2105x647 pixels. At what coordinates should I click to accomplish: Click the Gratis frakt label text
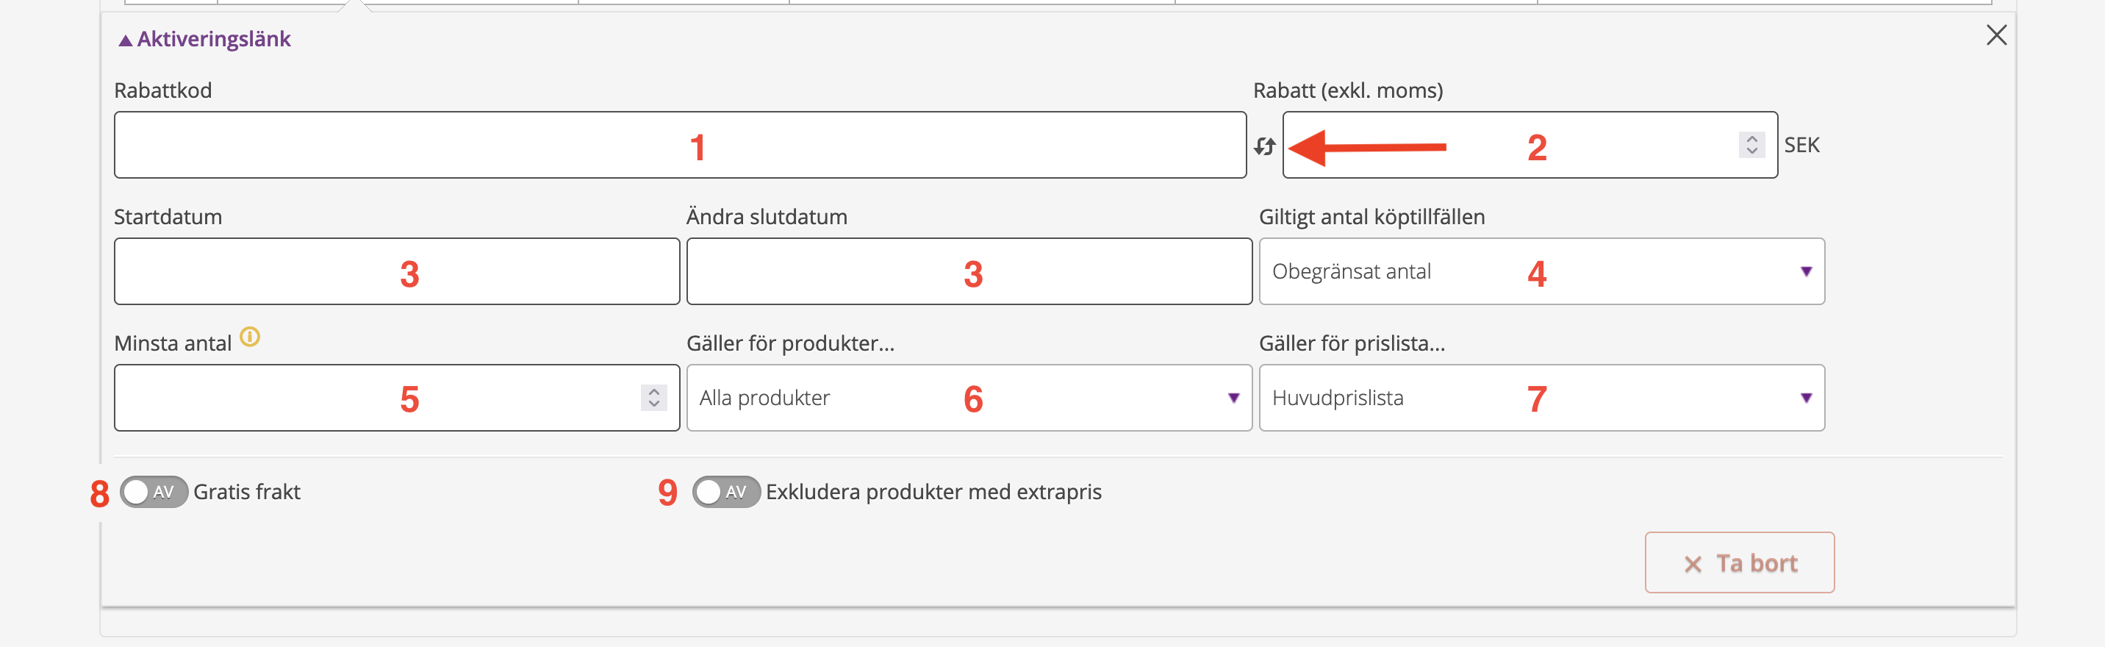[x=247, y=492]
